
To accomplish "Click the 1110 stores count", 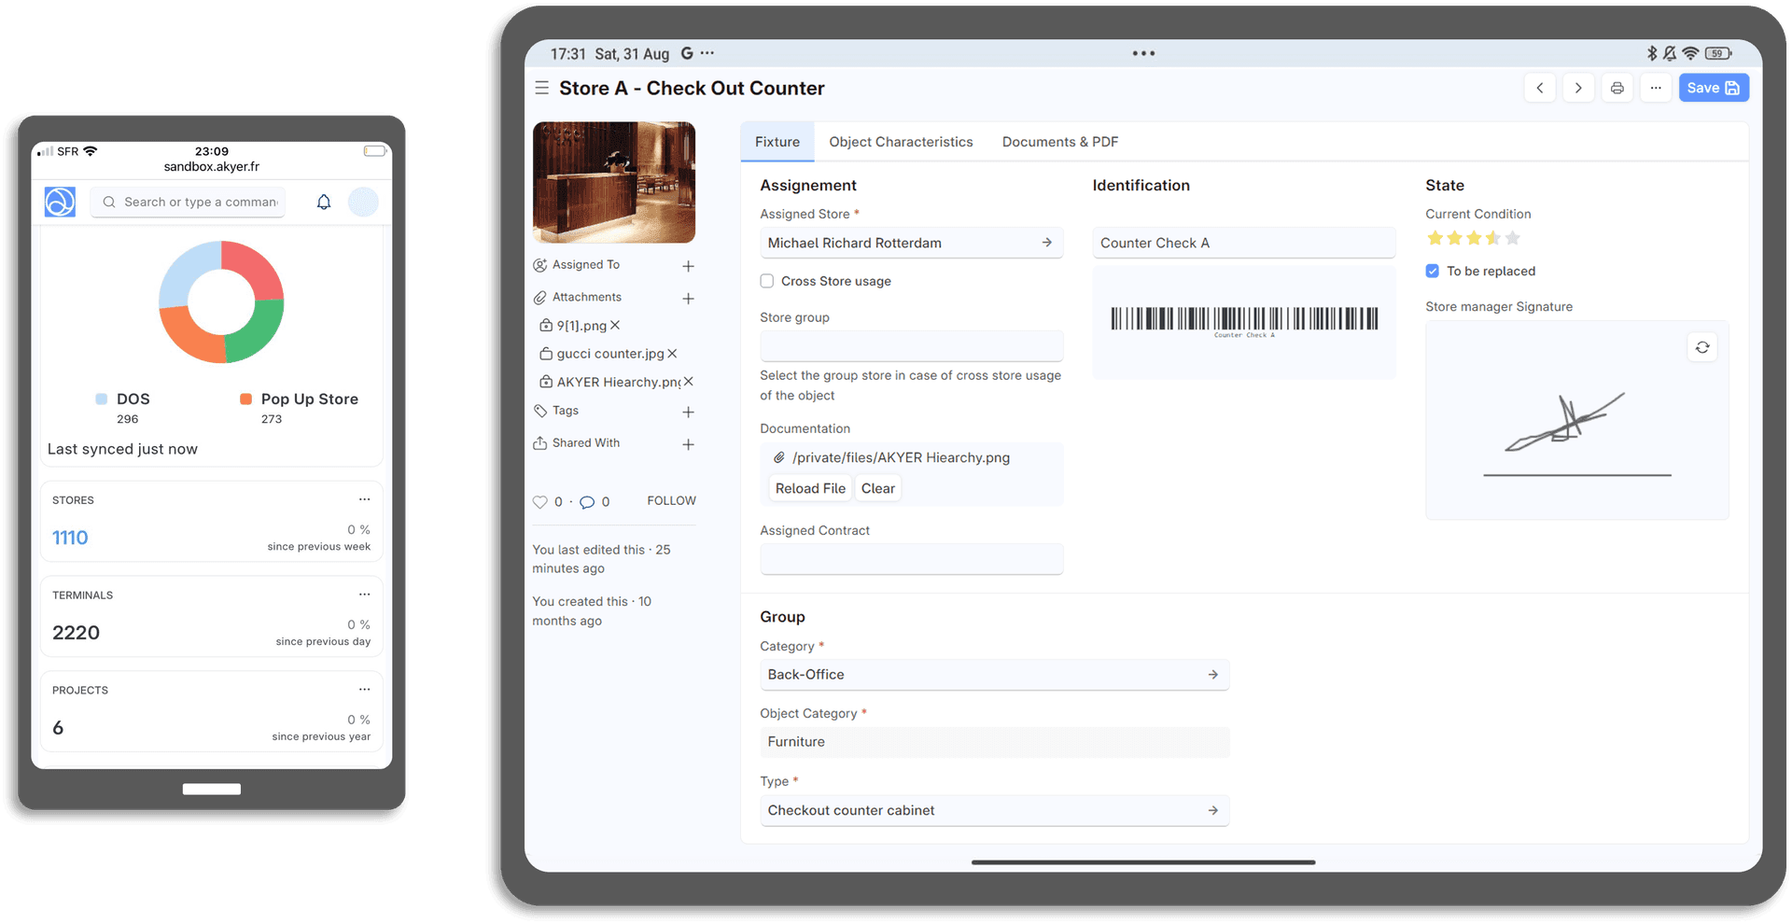I will click(x=70, y=538).
